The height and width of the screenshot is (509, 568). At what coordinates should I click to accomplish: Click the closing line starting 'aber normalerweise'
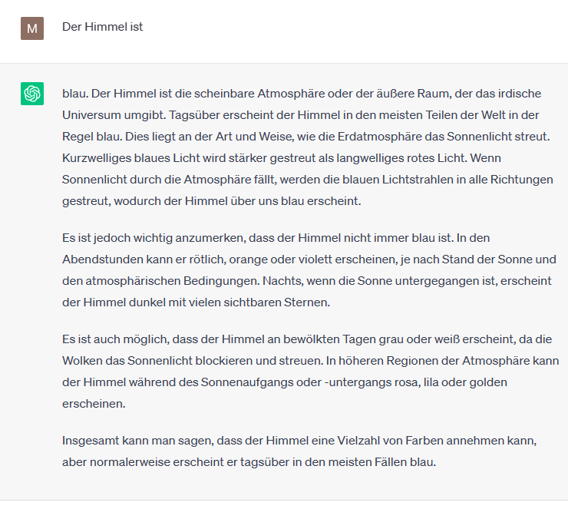249,462
